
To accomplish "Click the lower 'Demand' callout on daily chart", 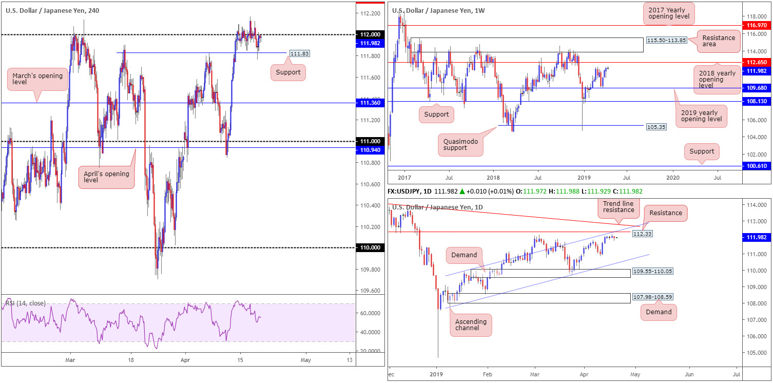I will 659,312.
